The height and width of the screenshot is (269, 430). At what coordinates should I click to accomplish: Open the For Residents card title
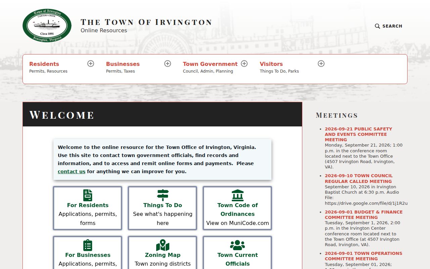(x=88, y=205)
